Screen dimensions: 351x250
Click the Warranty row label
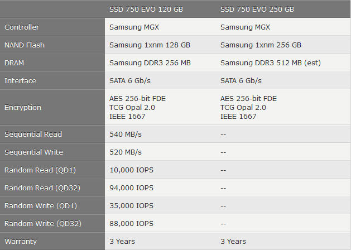coord(21,242)
